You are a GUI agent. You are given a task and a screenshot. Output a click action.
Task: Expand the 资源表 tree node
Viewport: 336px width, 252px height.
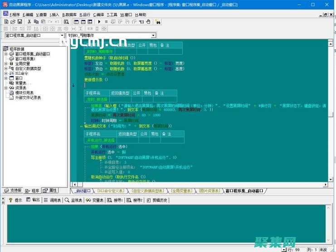[x=6, y=88]
